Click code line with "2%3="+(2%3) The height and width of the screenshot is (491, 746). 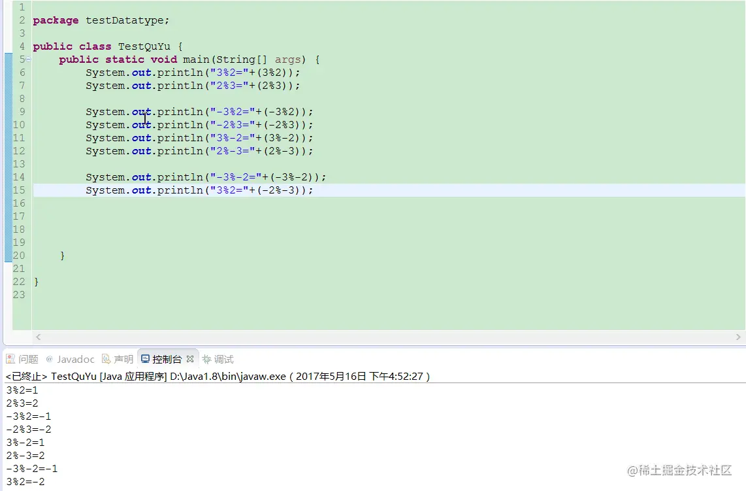193,86
